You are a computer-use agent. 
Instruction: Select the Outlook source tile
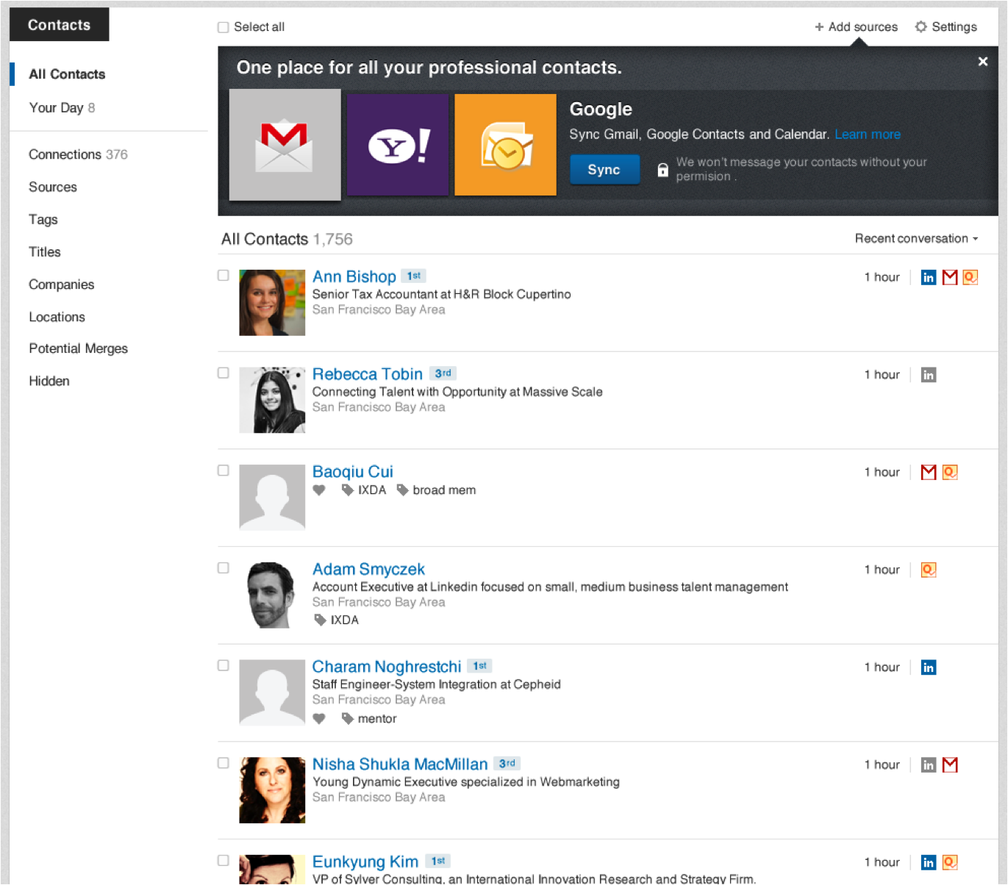[x=506, y=145]
